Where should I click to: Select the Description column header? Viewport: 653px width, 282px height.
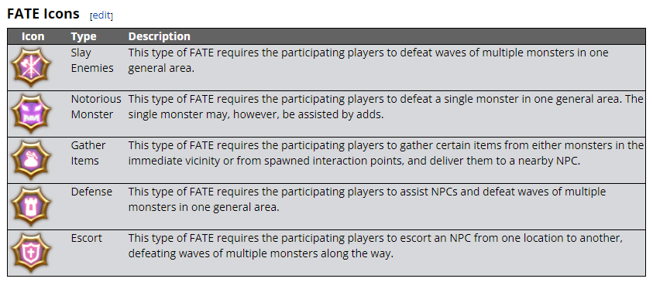coord(159,36)
